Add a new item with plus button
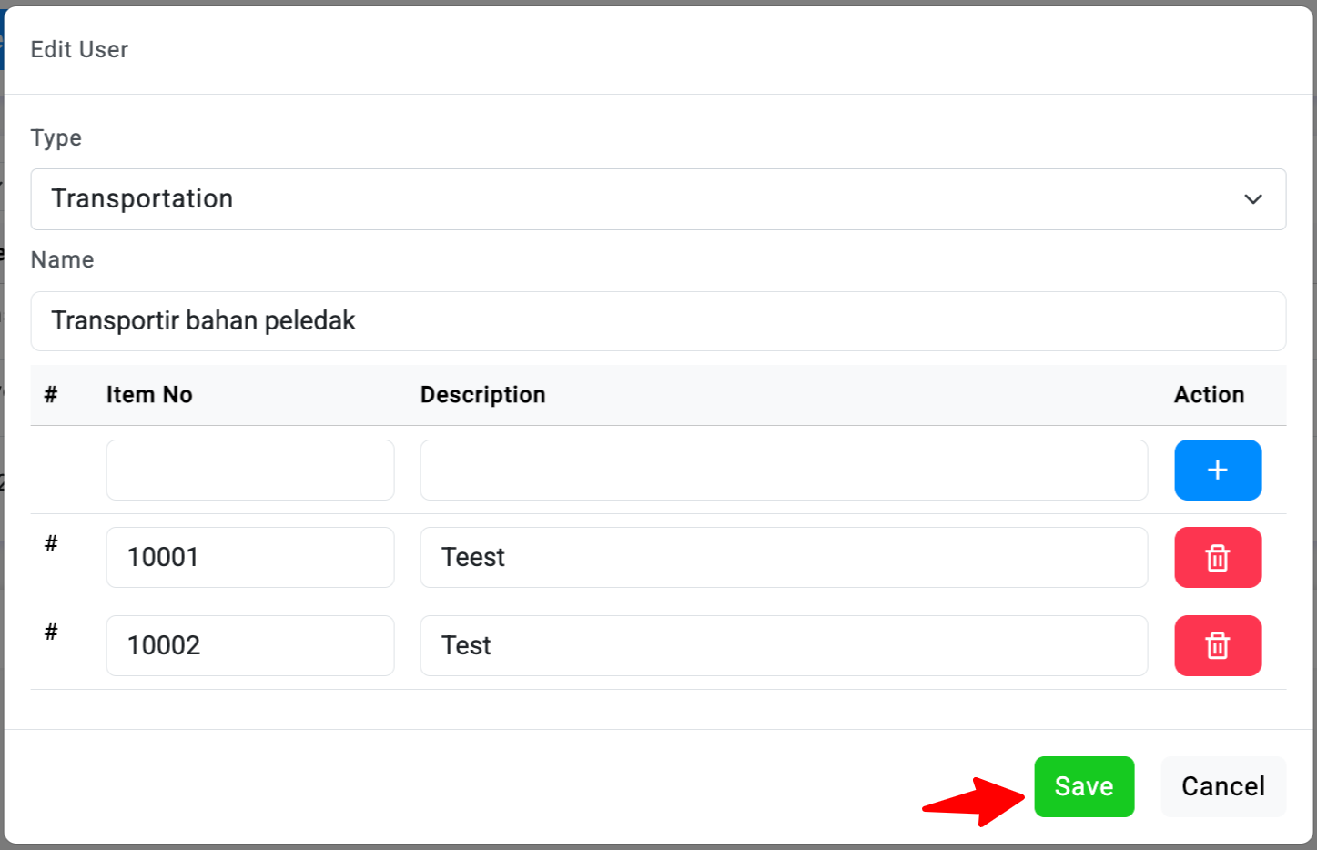1317x850 pixels. (x=1217, y=471)
